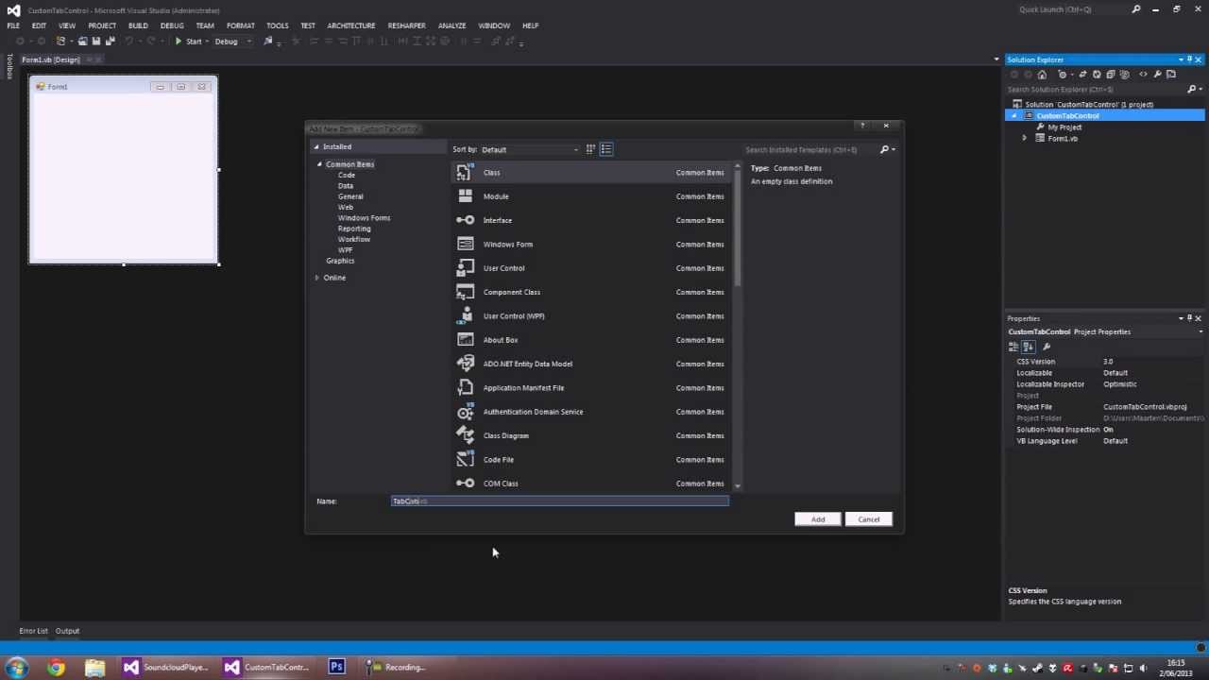Image resolution: width=1209 pixels, height=680 pixels.
Task: Select the Application Manifest File icon
Action: click(x=465, y=387)
